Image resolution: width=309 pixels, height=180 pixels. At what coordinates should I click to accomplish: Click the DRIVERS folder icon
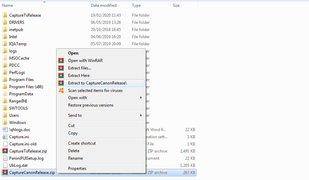click(5, 22)
